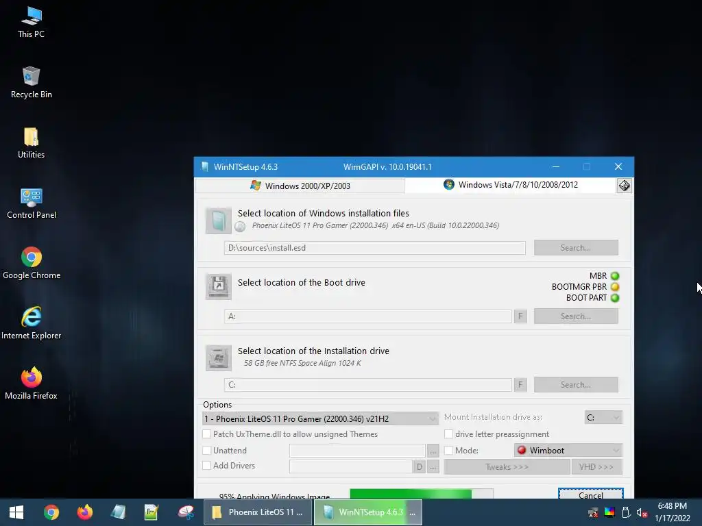Click '58 GB free NTFS Space Align' text
702x526 pixels.
click(x=302, y=363)
